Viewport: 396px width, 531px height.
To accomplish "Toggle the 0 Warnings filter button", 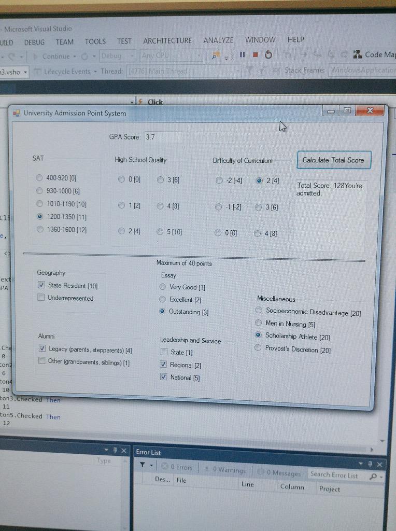I will point(225,469).
